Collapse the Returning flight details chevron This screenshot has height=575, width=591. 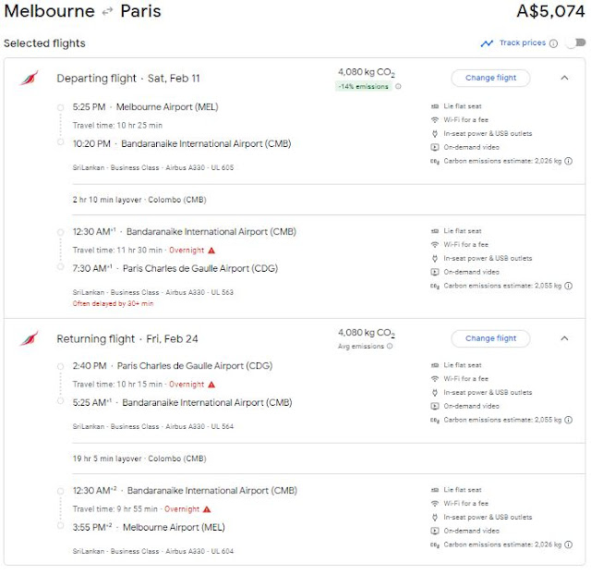click(x=564, y=338)
